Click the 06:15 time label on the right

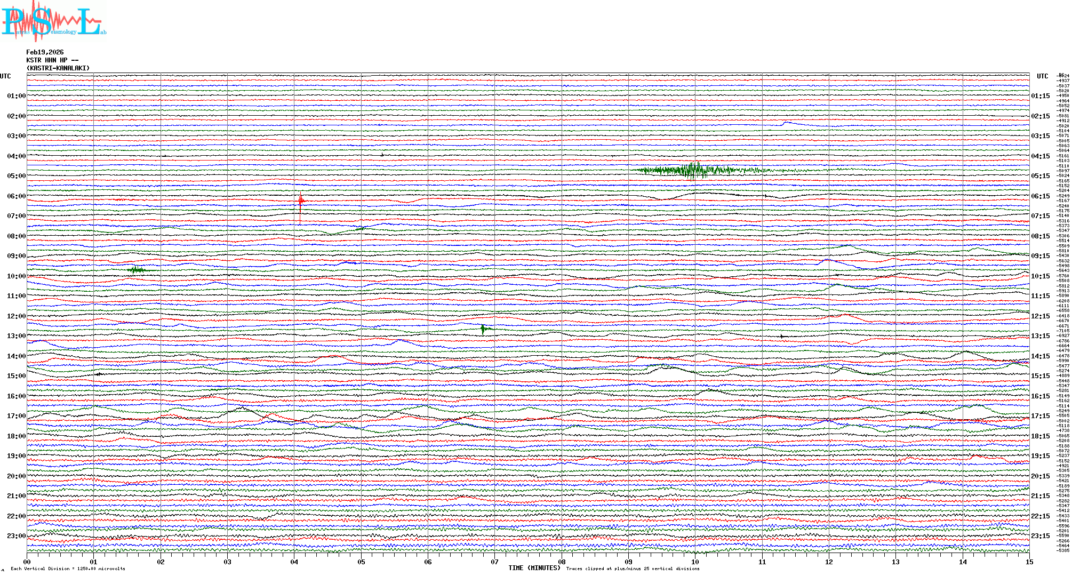coord(1040,196)
